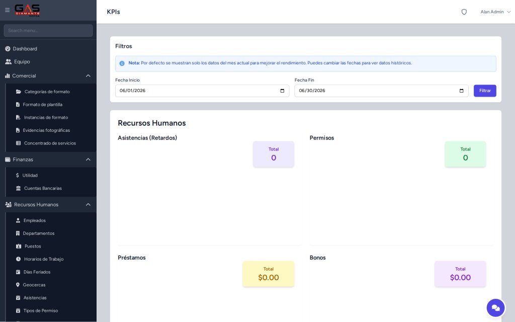
Task: Click the hamburger menu icon
Action: [x=7, y=10]
